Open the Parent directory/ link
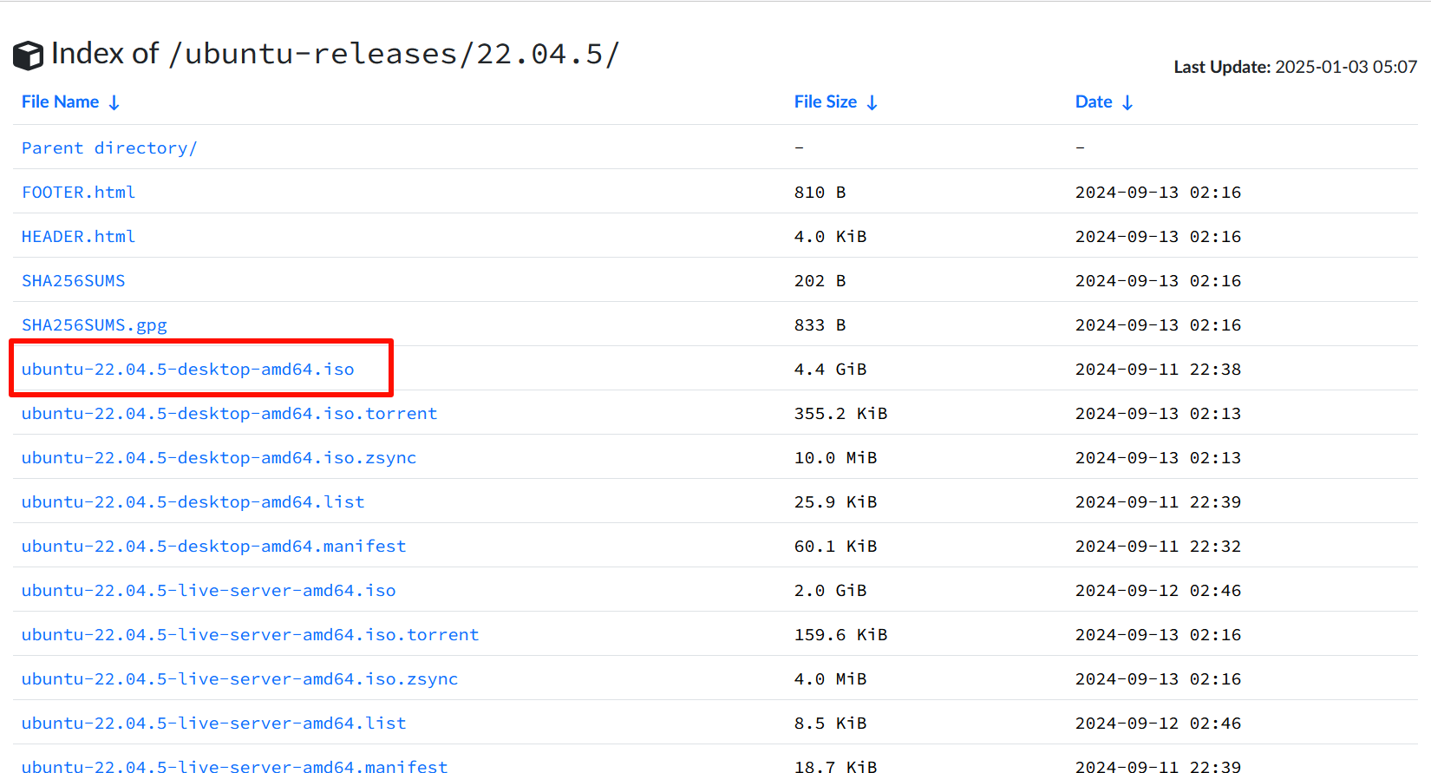 click(109, 147)
